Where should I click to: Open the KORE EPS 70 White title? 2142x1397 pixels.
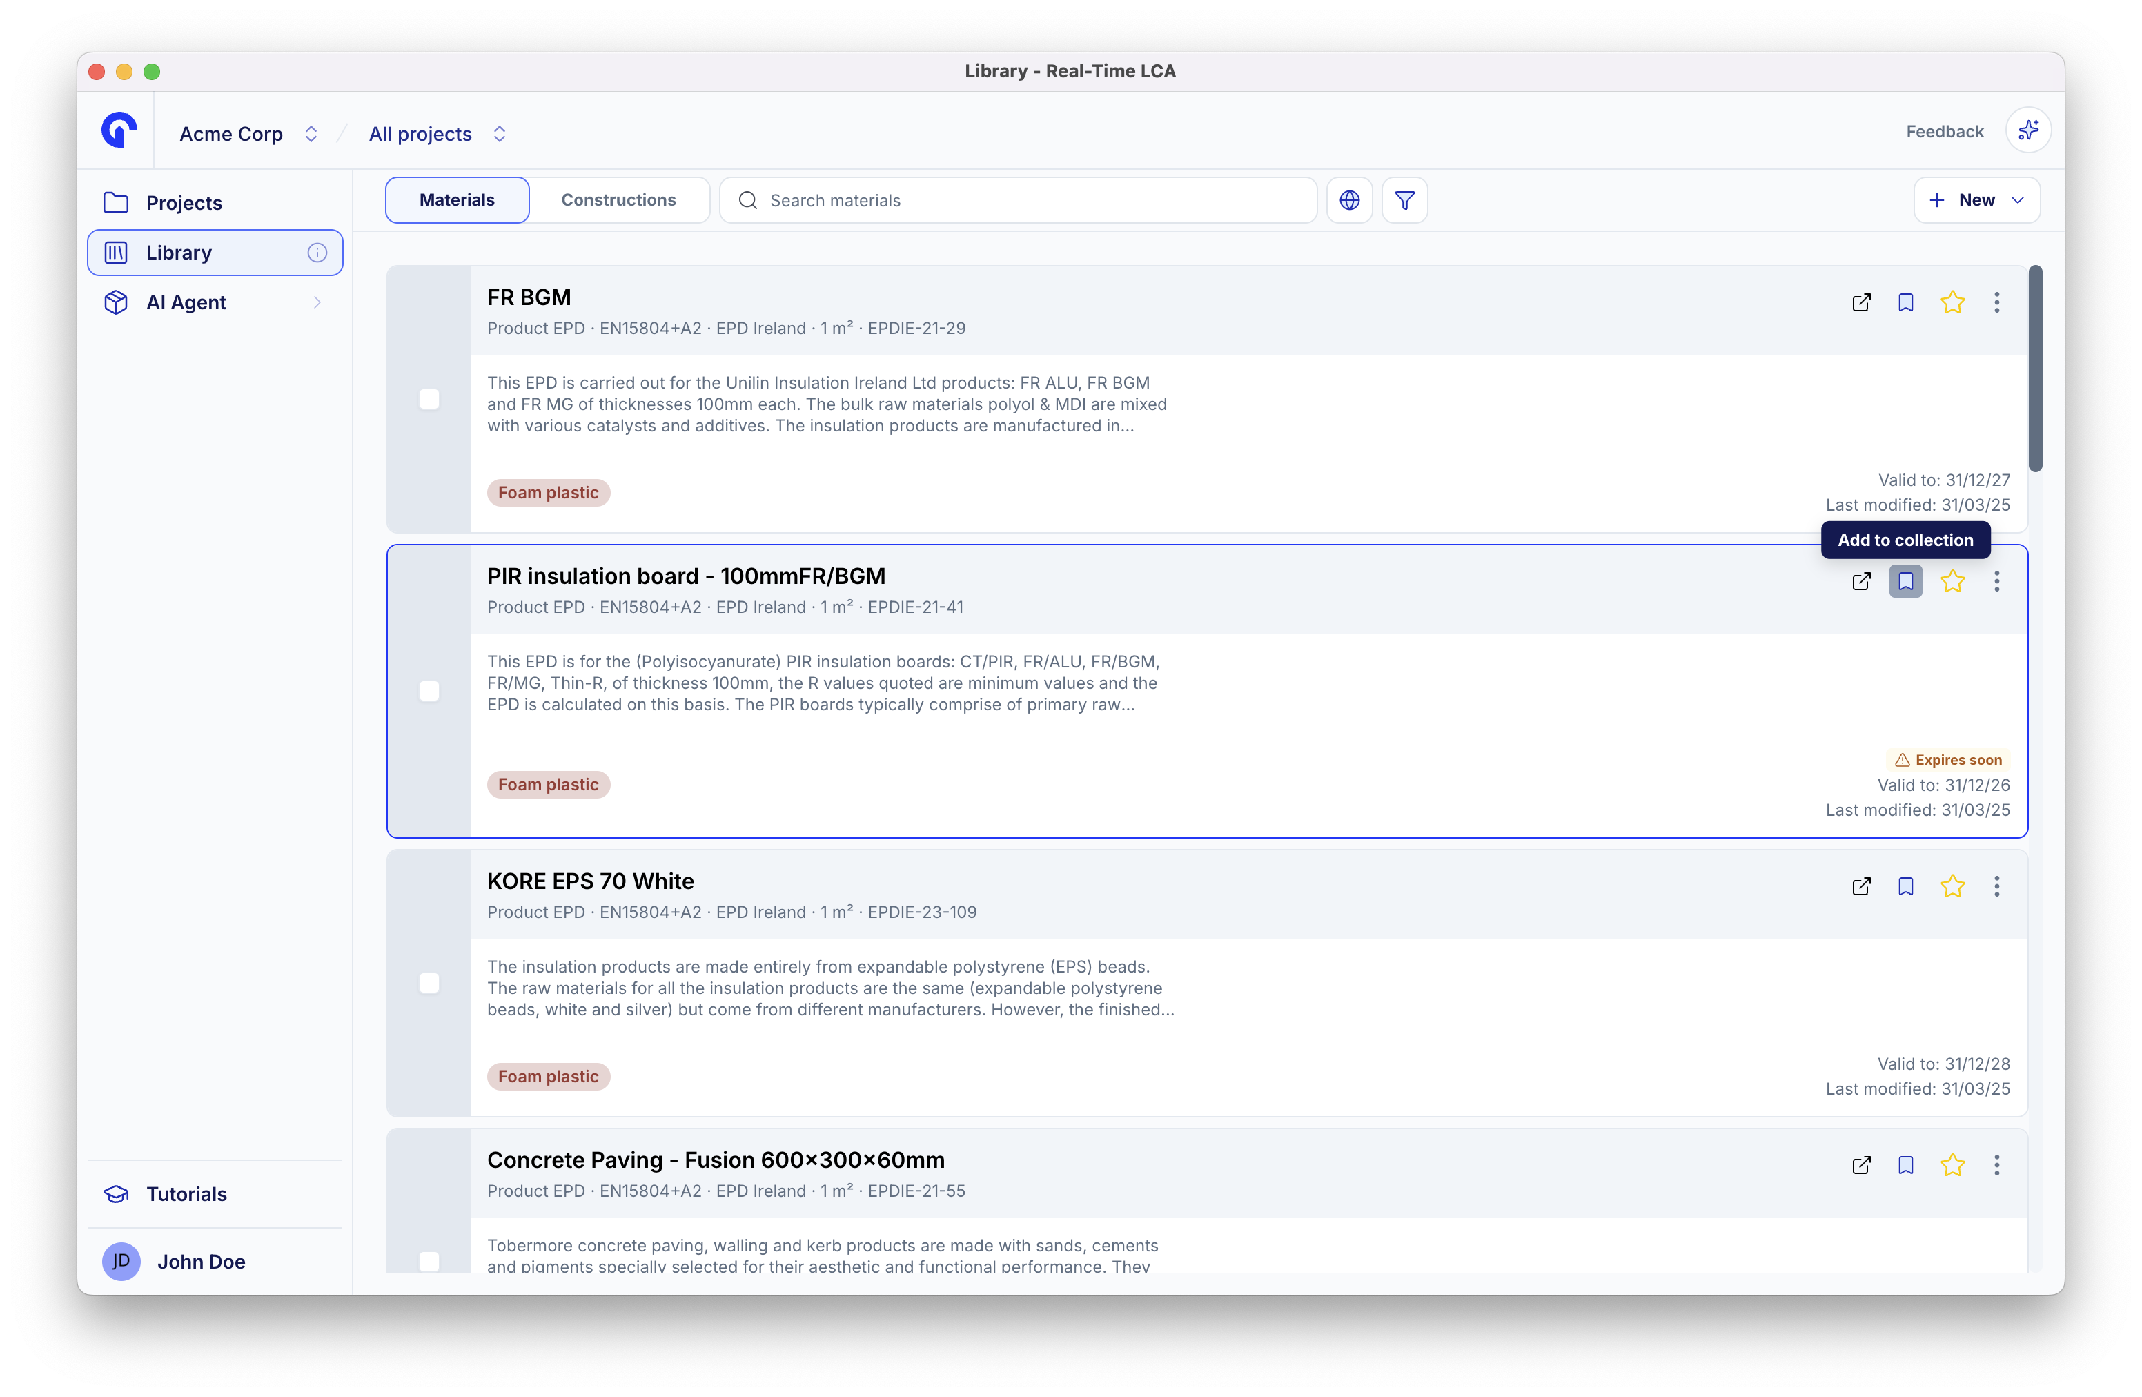pyautogui.click(x=591, y=881)
